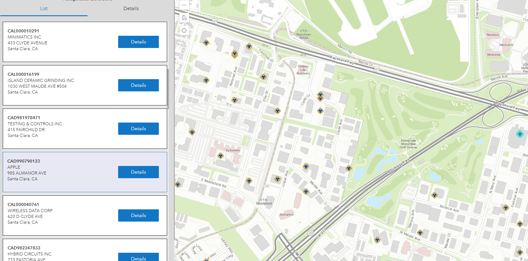This screenshot has width=528, height=261.
Task: Open Details for MINIMATICS INC
Action: 138,42
